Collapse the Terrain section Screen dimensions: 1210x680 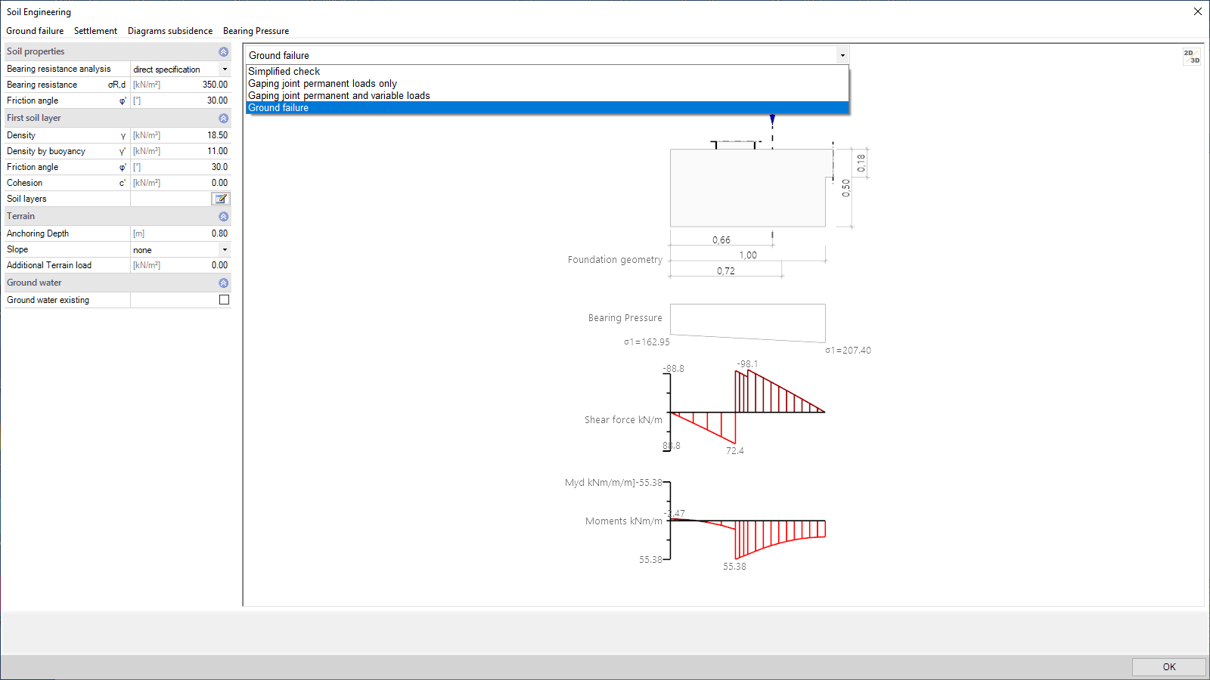coord(223,216)
